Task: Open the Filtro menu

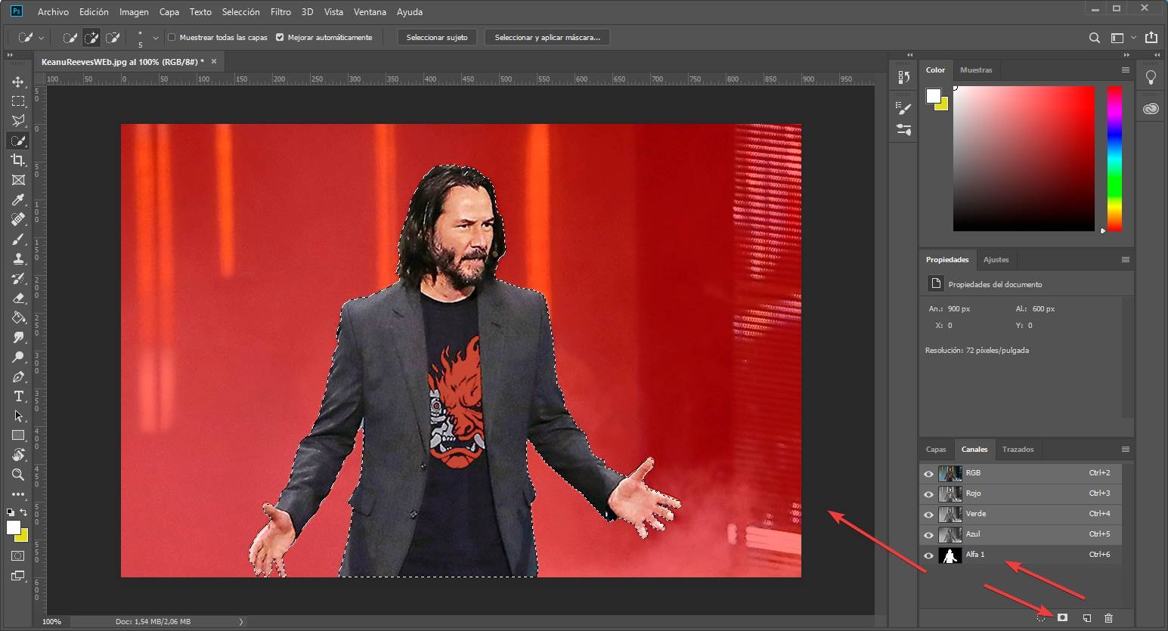Action: [280, 12]
